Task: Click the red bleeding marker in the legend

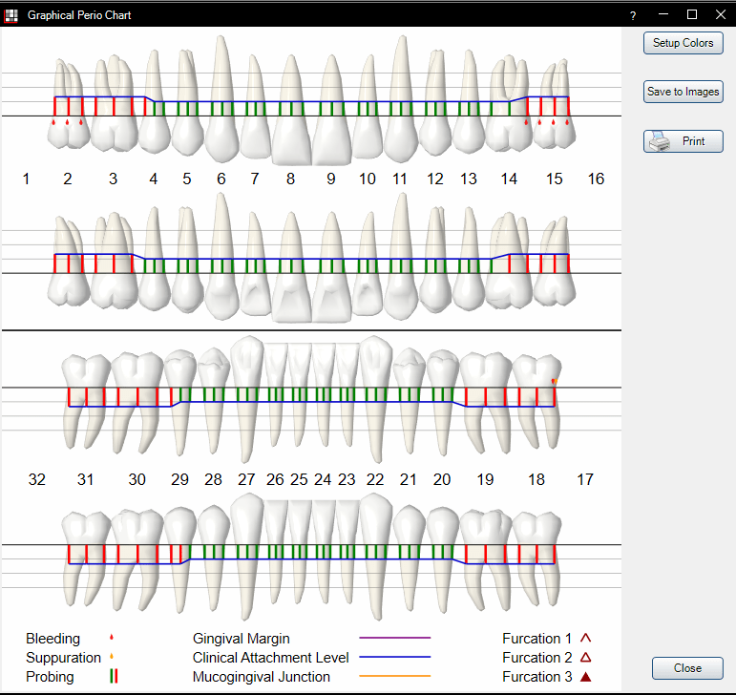Action: pyautogui.click(x=112, y=638)
